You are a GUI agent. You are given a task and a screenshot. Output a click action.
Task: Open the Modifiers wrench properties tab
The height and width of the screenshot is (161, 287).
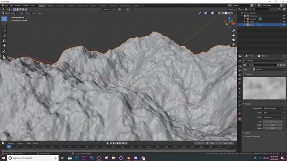(239, 93)
